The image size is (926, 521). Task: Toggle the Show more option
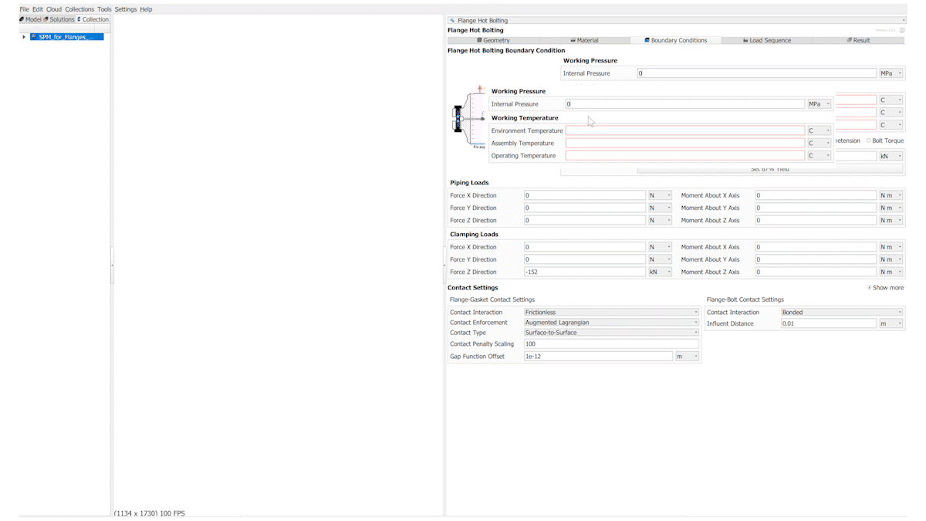870,288
